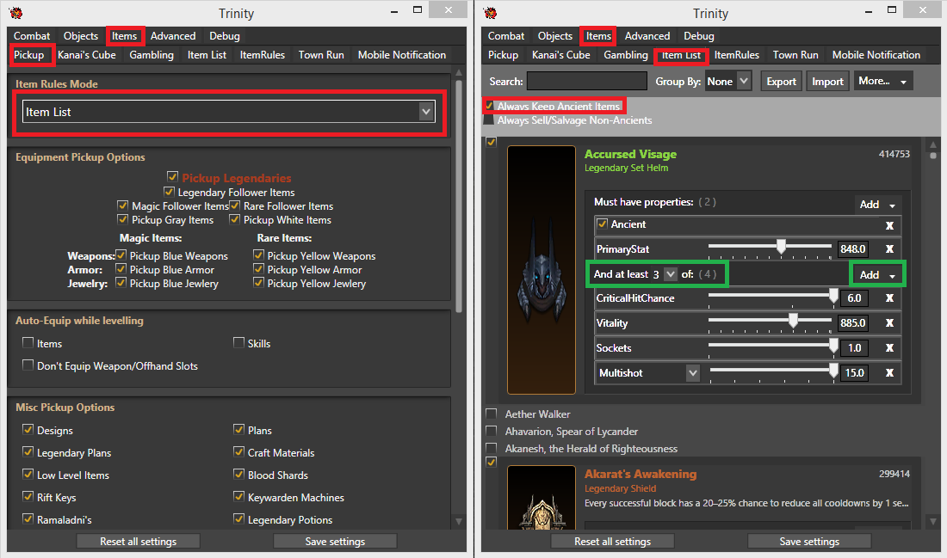Image resolution: width=947 pixels, height=558 pixels.
Task: Open the Group By dropdown
Action: 728,81
